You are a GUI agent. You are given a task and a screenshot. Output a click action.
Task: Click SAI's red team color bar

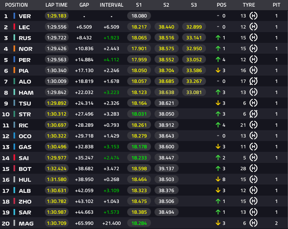(14, 157)
